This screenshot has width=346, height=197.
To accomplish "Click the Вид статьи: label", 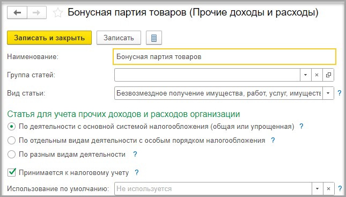I will [26, 93].
